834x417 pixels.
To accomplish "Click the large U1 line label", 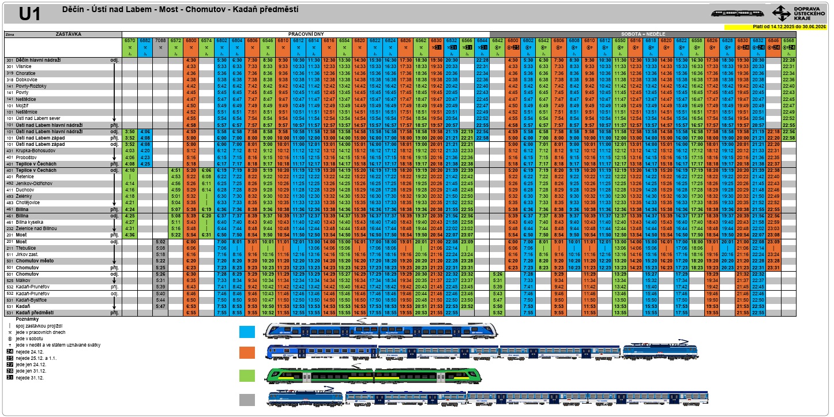I will point(29,14).
